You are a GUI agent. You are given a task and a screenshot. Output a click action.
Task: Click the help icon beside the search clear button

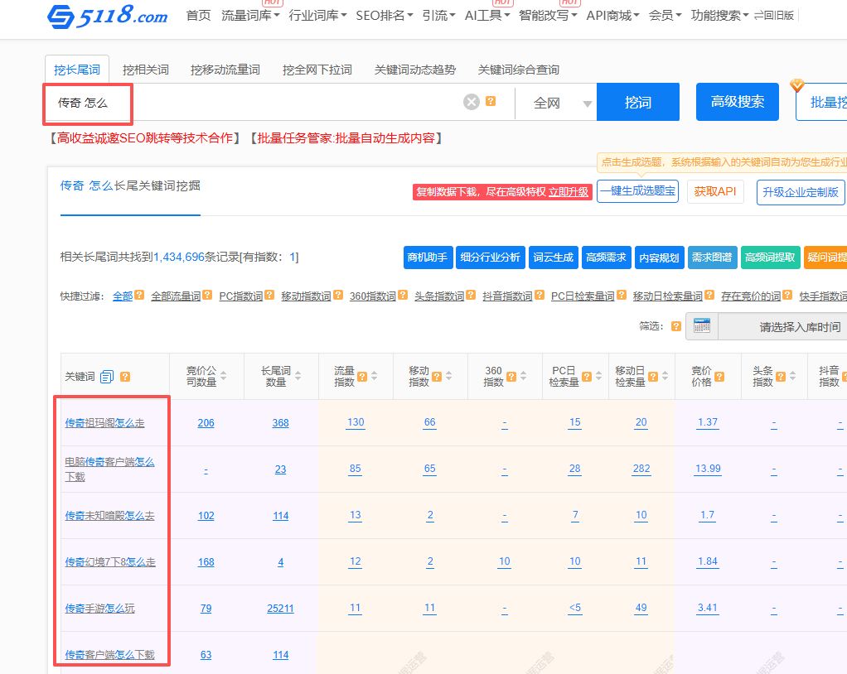pos(491,101)
